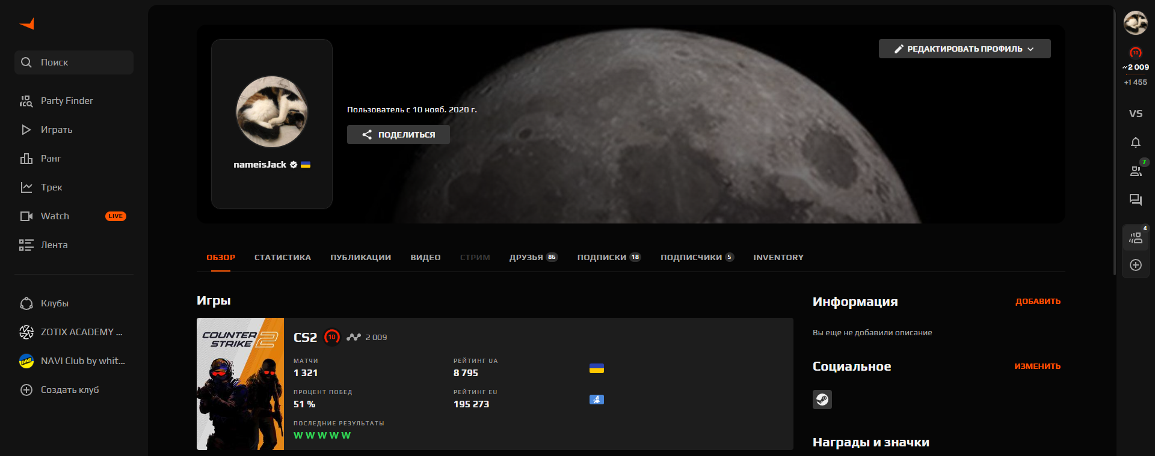Click the Играть play icon
This screenshot has height=456, width=1155.
(x=26, y=130)
